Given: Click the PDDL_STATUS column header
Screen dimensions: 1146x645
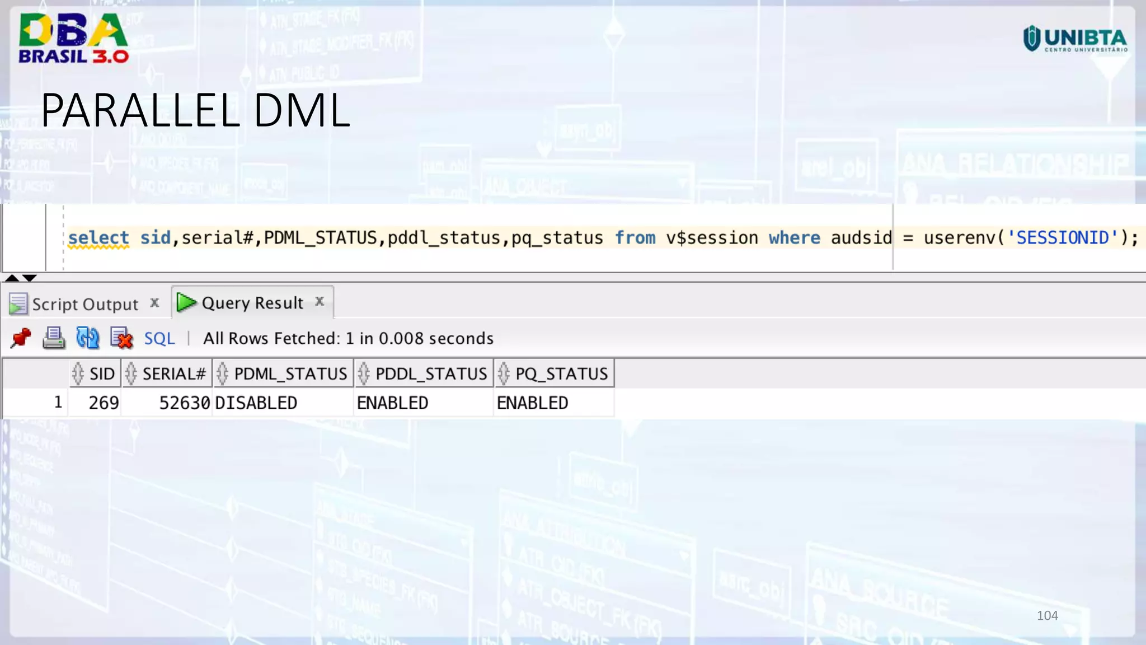Looking at the screenshot, I should coord(431,373).
